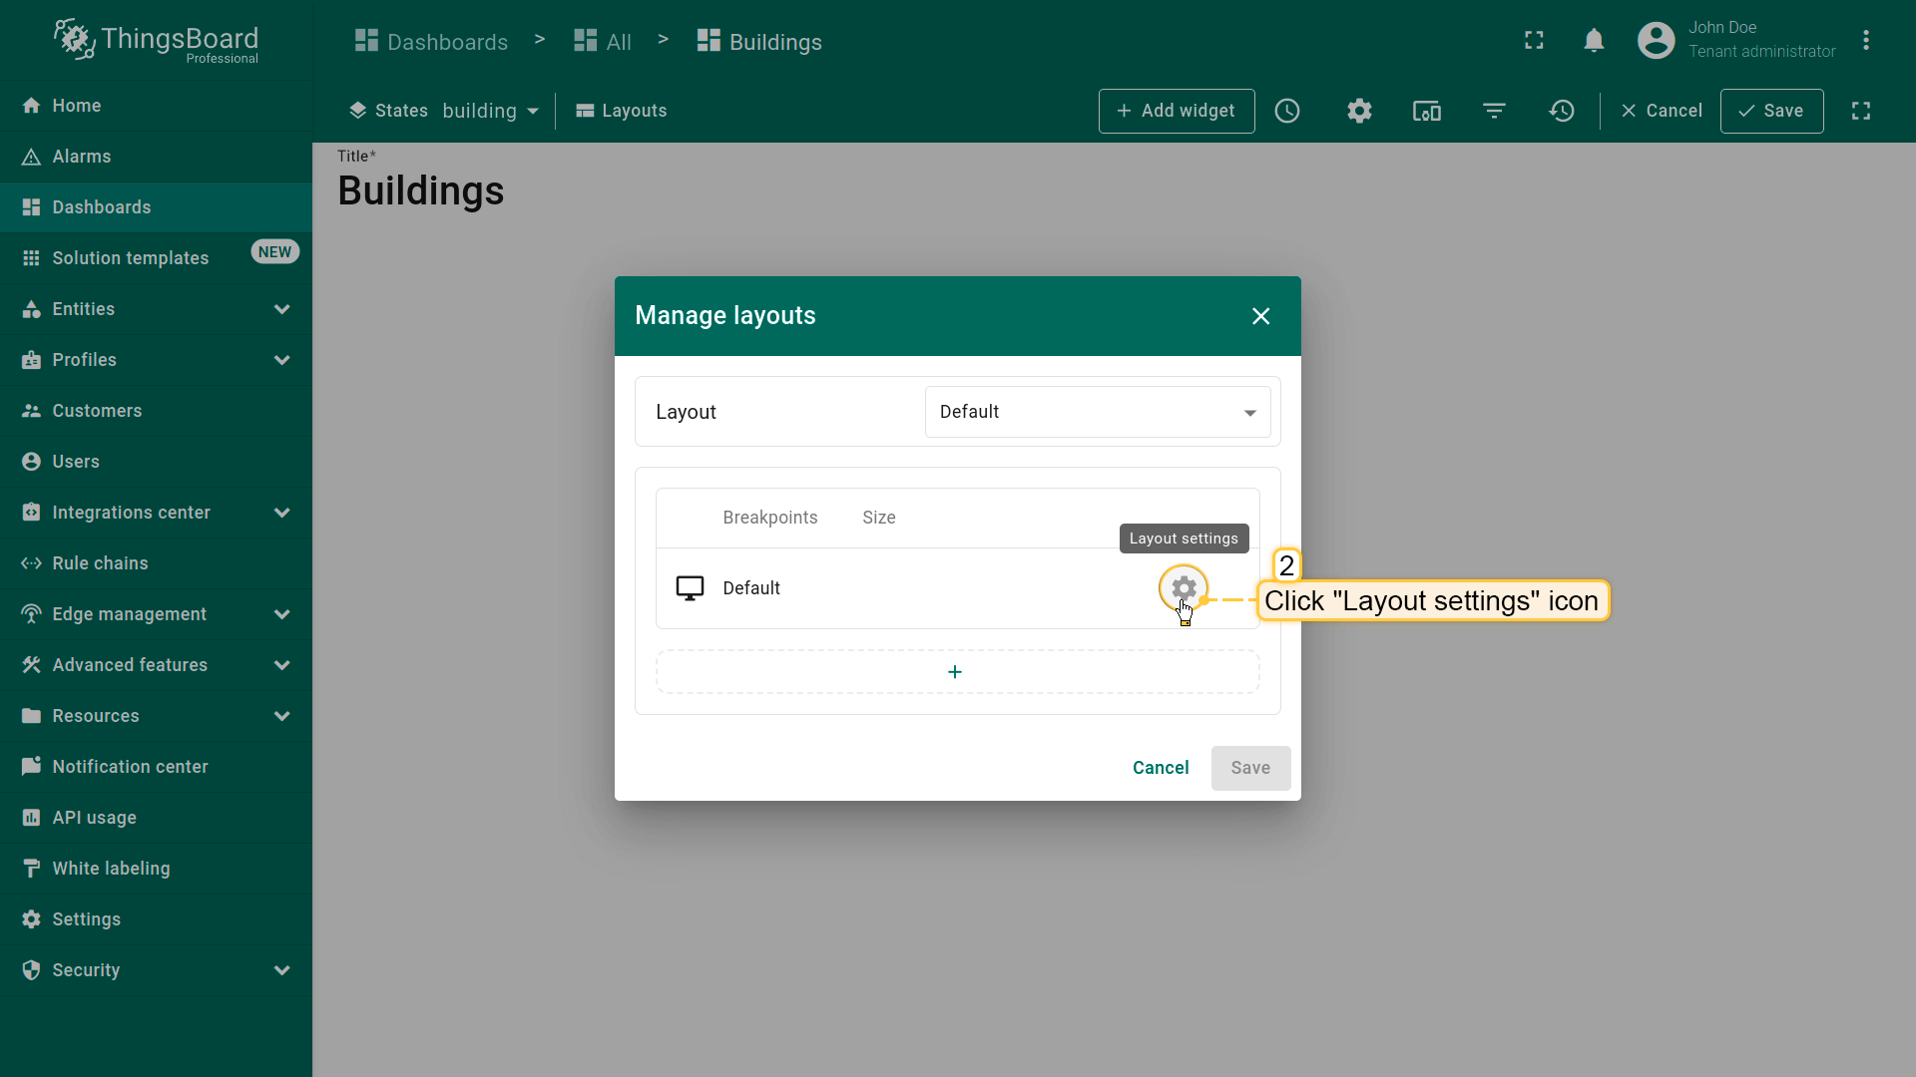
Task: Open dashboard settings gear in toolbar
Action: 1359,111
